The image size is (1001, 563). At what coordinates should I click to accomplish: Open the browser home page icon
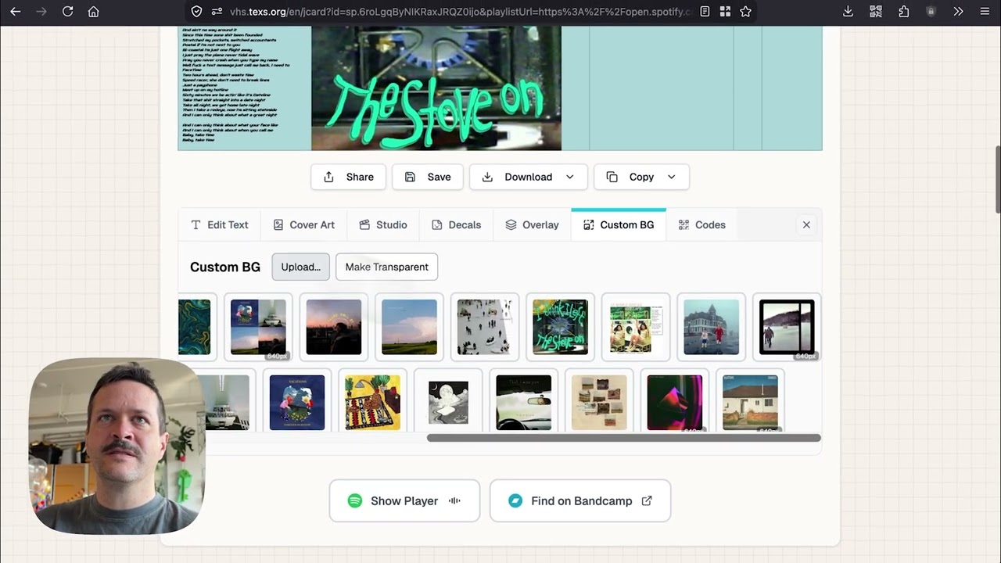[x=93, y=12]
